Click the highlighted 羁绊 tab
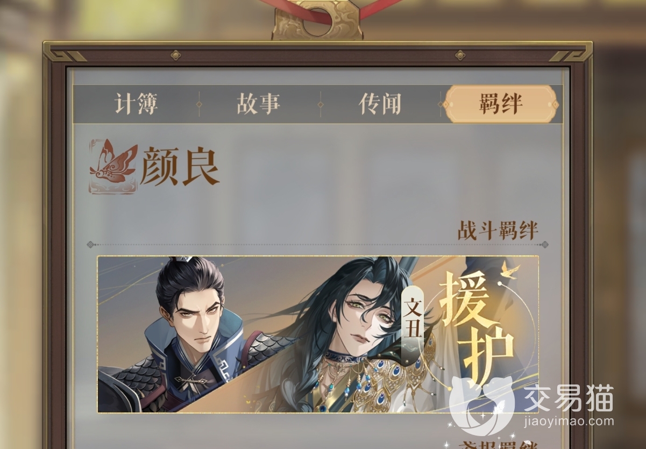646x449 pixels. pos(501,104)
